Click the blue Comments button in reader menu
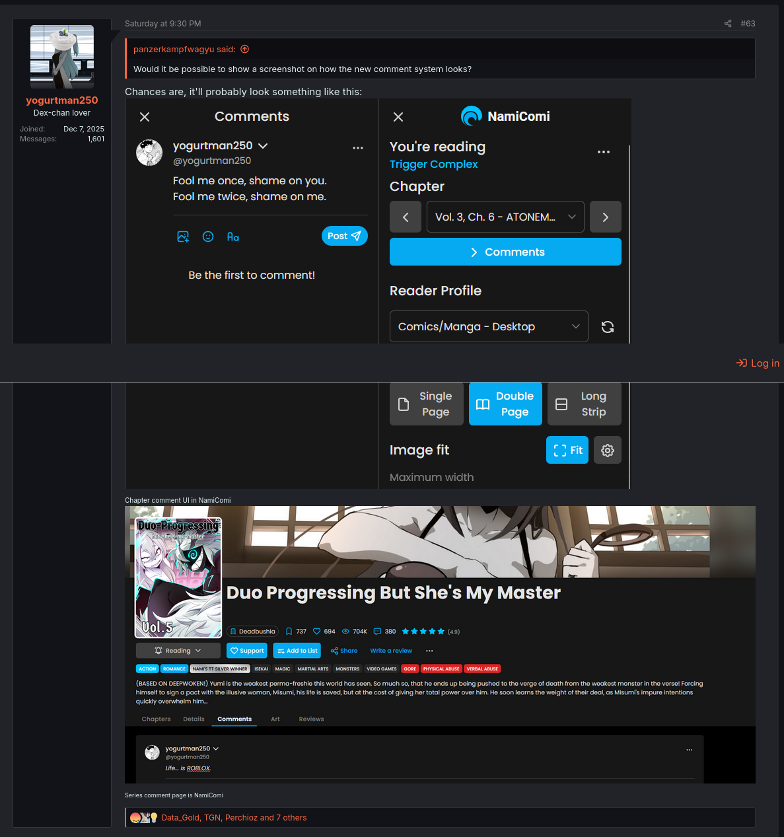 (x=505, y=252)
